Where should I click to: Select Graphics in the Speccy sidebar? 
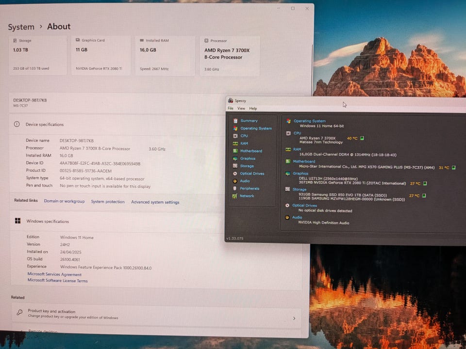[x=248, y=159]
